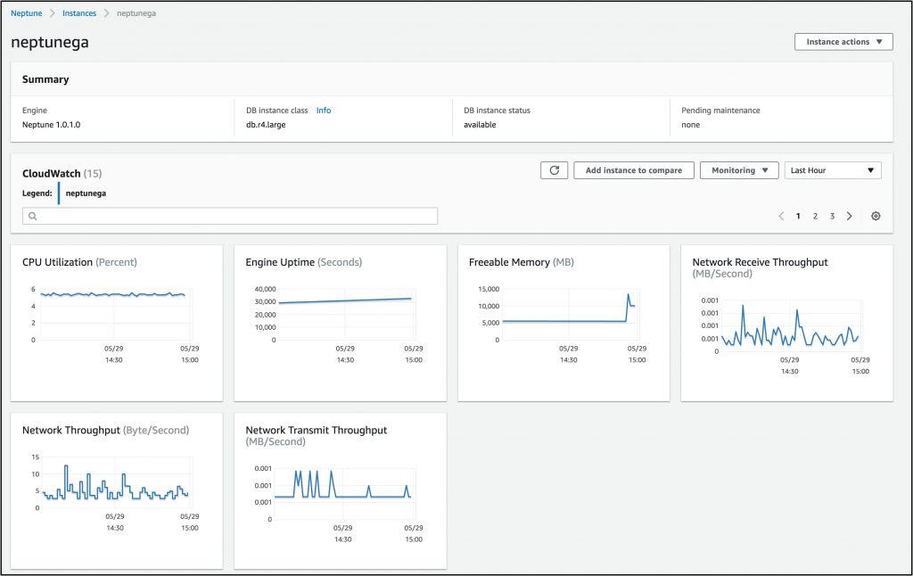The image size is (913, 576).
Task: Click the search magnifier icon
Action: [x=33, y=216]
